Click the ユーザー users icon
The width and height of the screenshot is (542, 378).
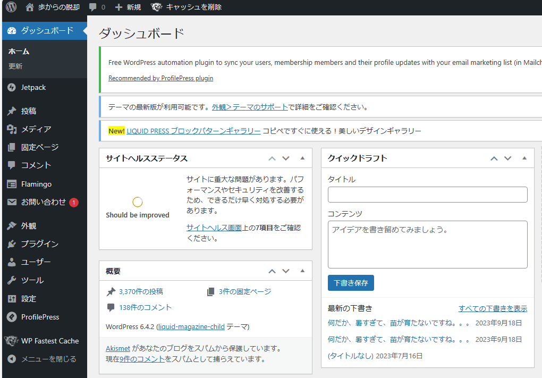(12, 262)
